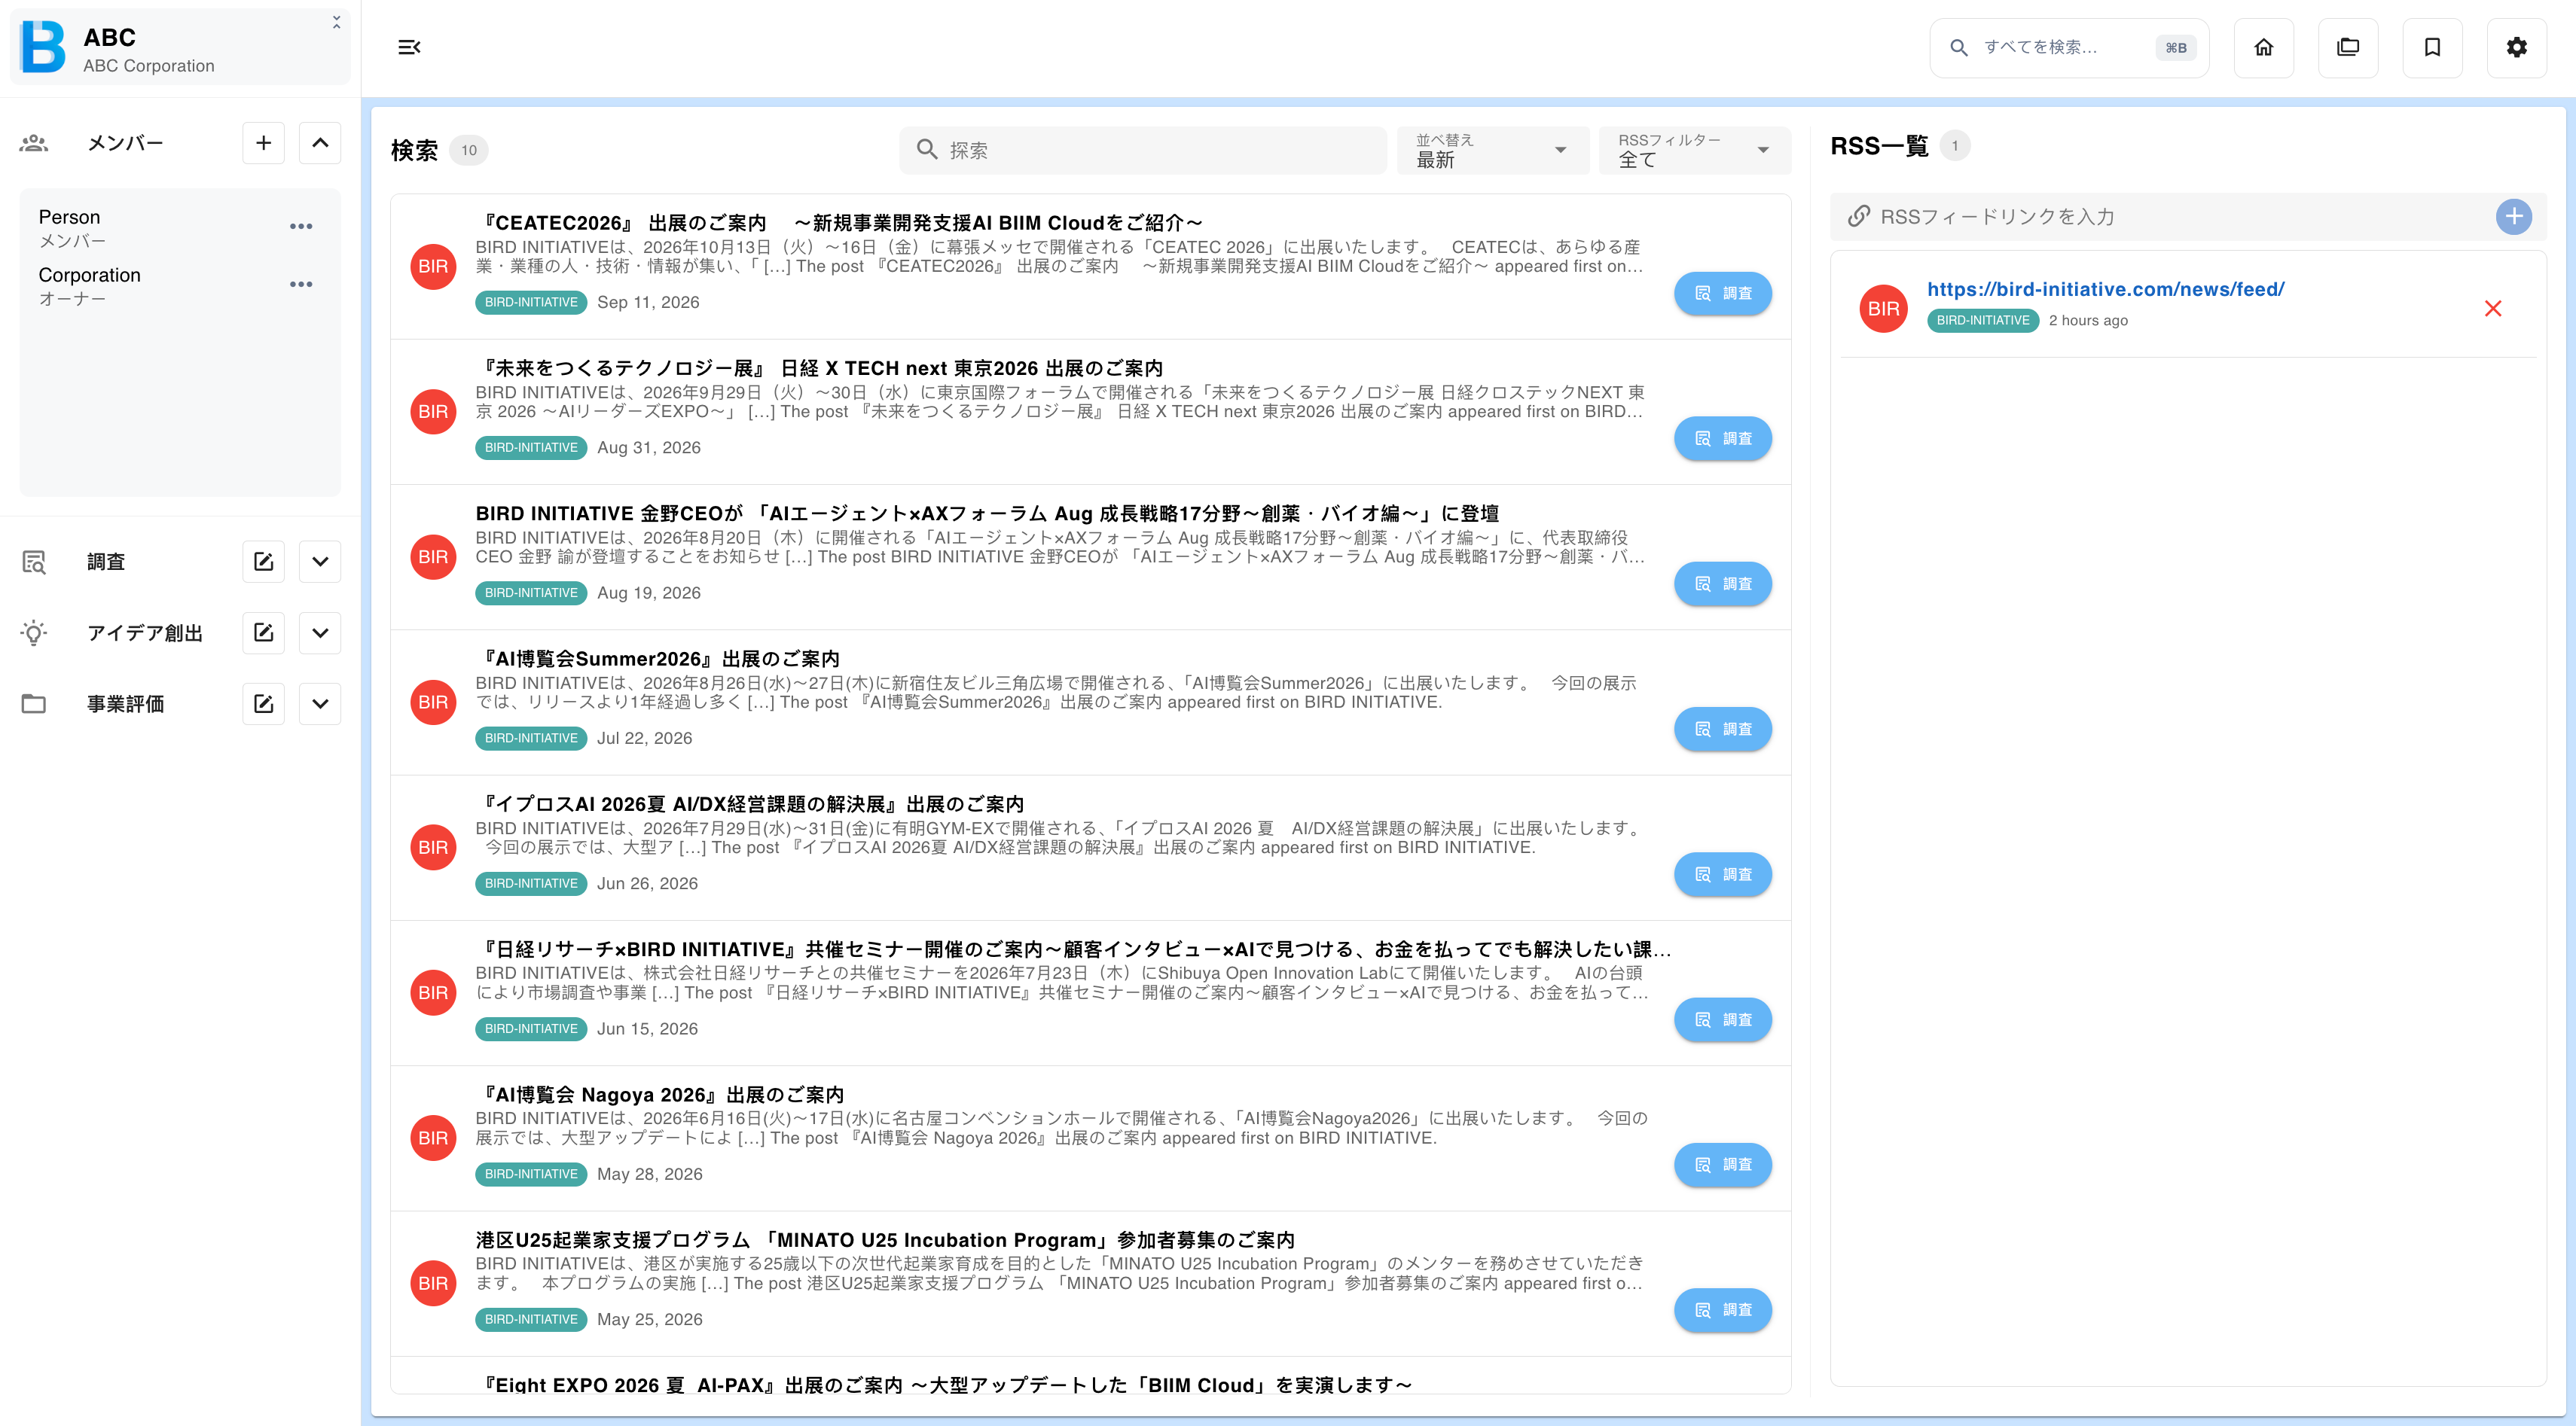Viewport: 2576px width, 1426px height.
Task: Click 調査 button for MINATO U25 article
Action: click(1723, 1310)
